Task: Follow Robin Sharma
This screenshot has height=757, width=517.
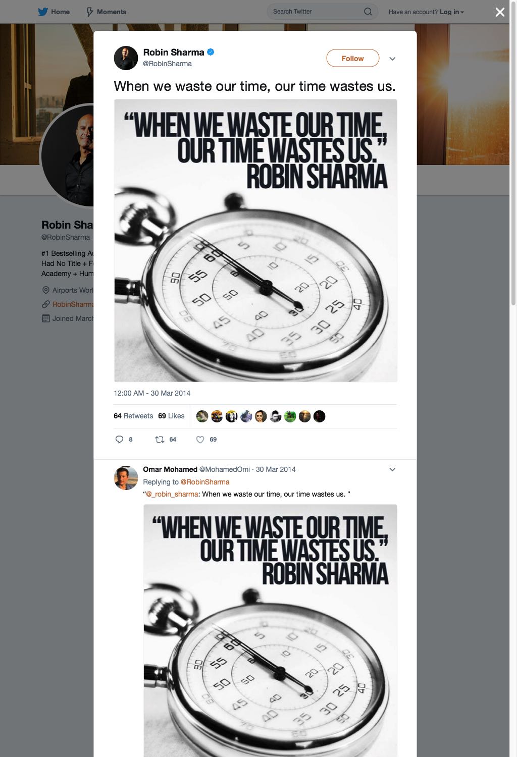Action: pyautogui.click(x=352, y=58)
